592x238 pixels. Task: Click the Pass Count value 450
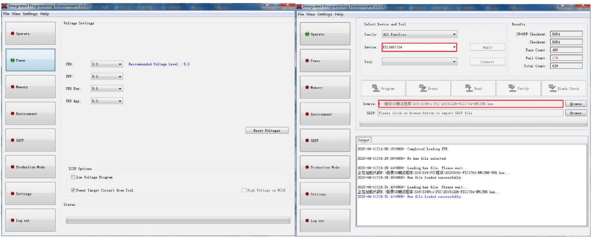coord(566,50)
